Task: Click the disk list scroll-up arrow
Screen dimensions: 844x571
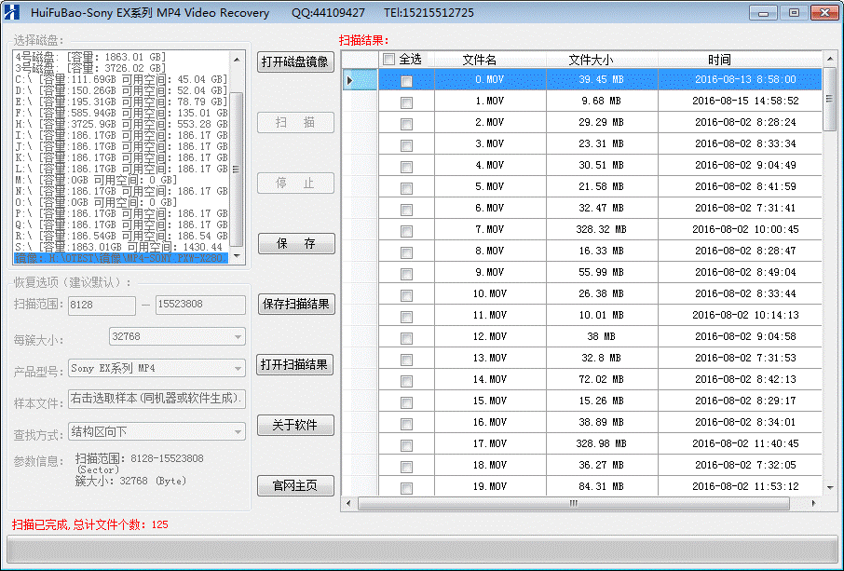Action: (x=237, y=60)
